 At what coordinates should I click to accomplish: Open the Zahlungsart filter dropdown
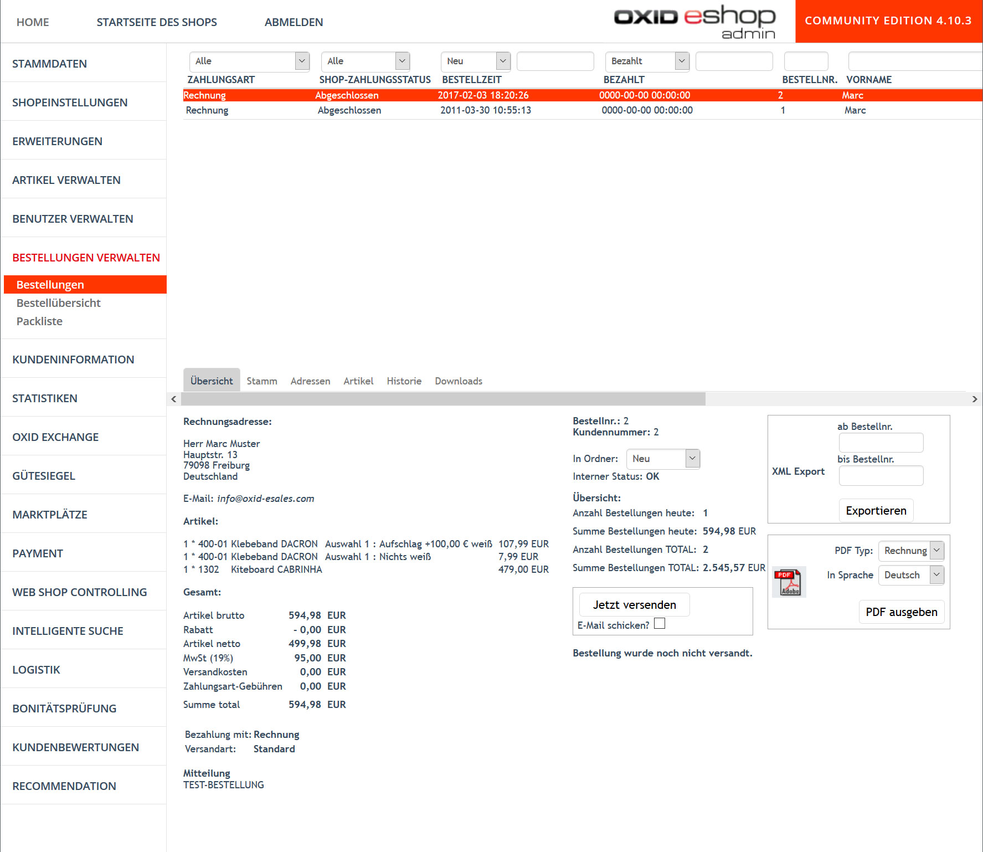click(x=249, y=61)
